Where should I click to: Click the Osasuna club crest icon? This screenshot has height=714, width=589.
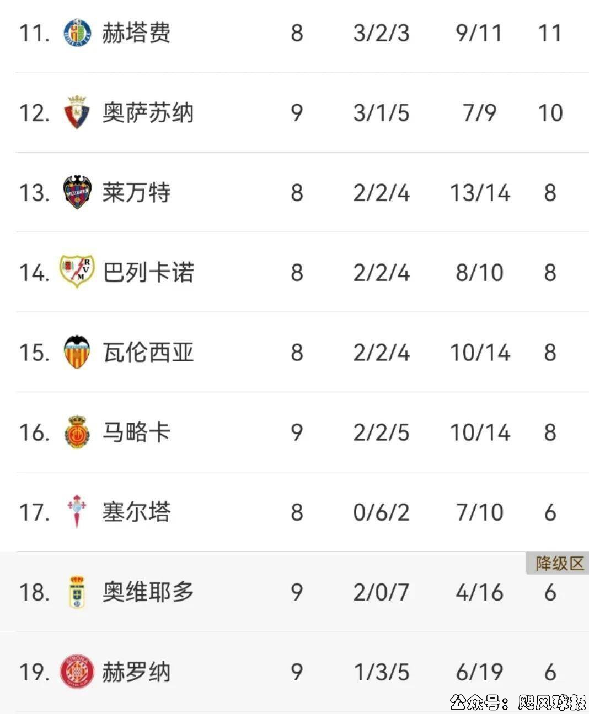(77, 112)
